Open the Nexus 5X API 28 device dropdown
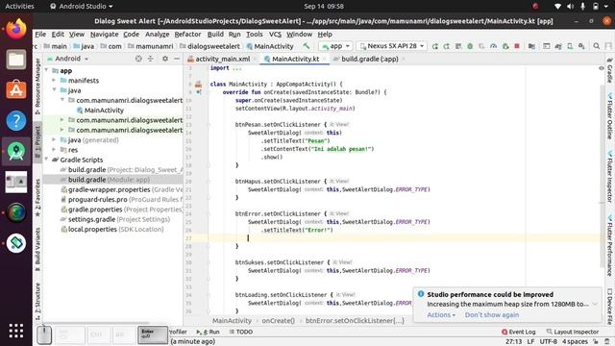The height and width of the screenshot is (346, 615). pyautogui.click(x=392, y=46)
